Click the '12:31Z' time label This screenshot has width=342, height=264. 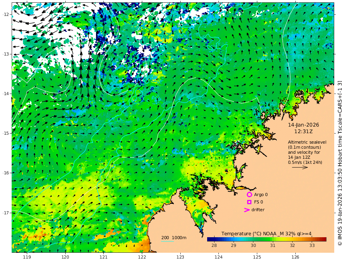click(304, 132)
